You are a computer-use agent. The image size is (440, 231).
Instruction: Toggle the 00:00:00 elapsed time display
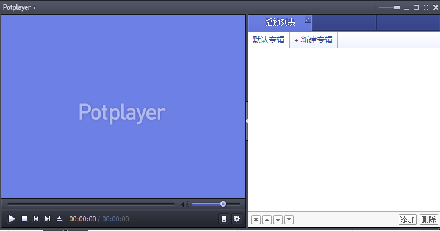click(x=82, y=219)
